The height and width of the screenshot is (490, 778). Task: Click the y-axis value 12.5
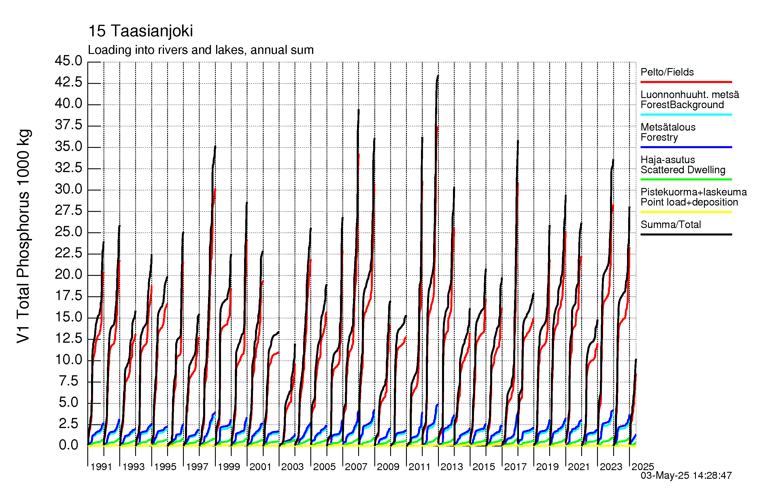69,338
